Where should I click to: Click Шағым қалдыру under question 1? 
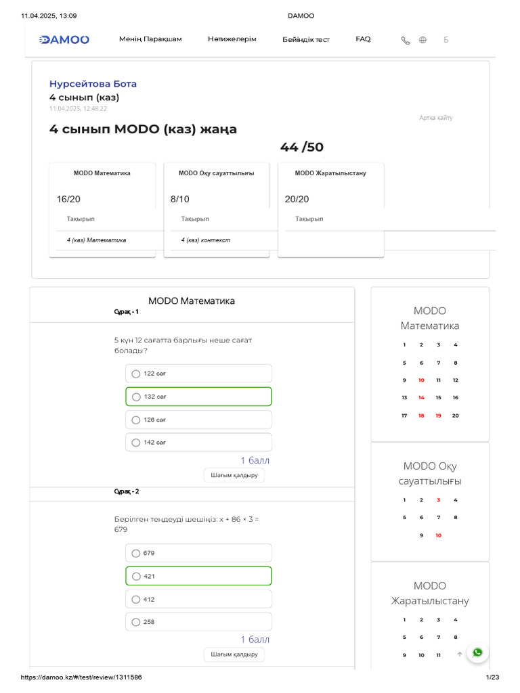234,475
